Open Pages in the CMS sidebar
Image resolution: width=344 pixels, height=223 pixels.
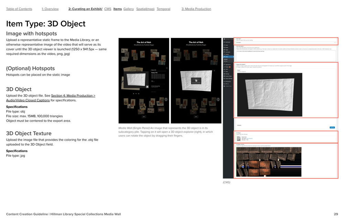click(227, 50)
